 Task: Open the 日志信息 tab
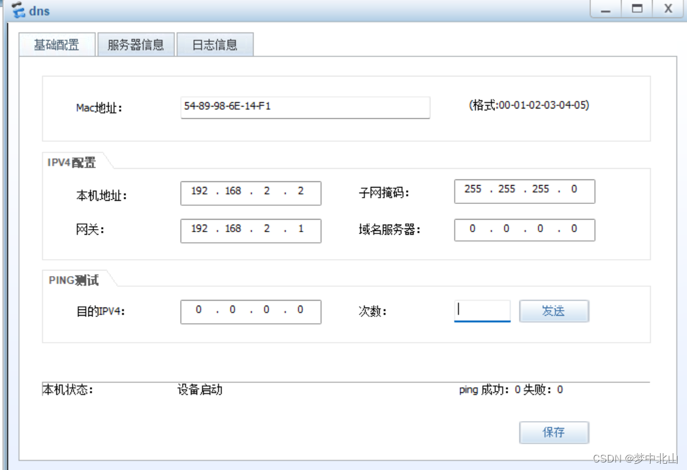215,45
